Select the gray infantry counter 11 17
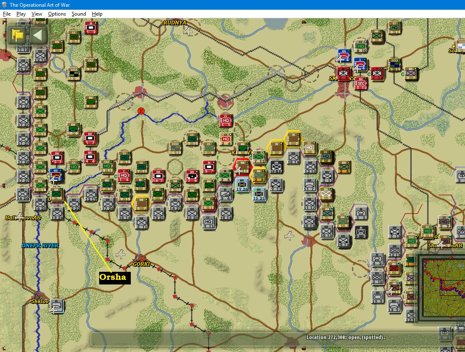The image size is (465, 352). click(310, 203)
